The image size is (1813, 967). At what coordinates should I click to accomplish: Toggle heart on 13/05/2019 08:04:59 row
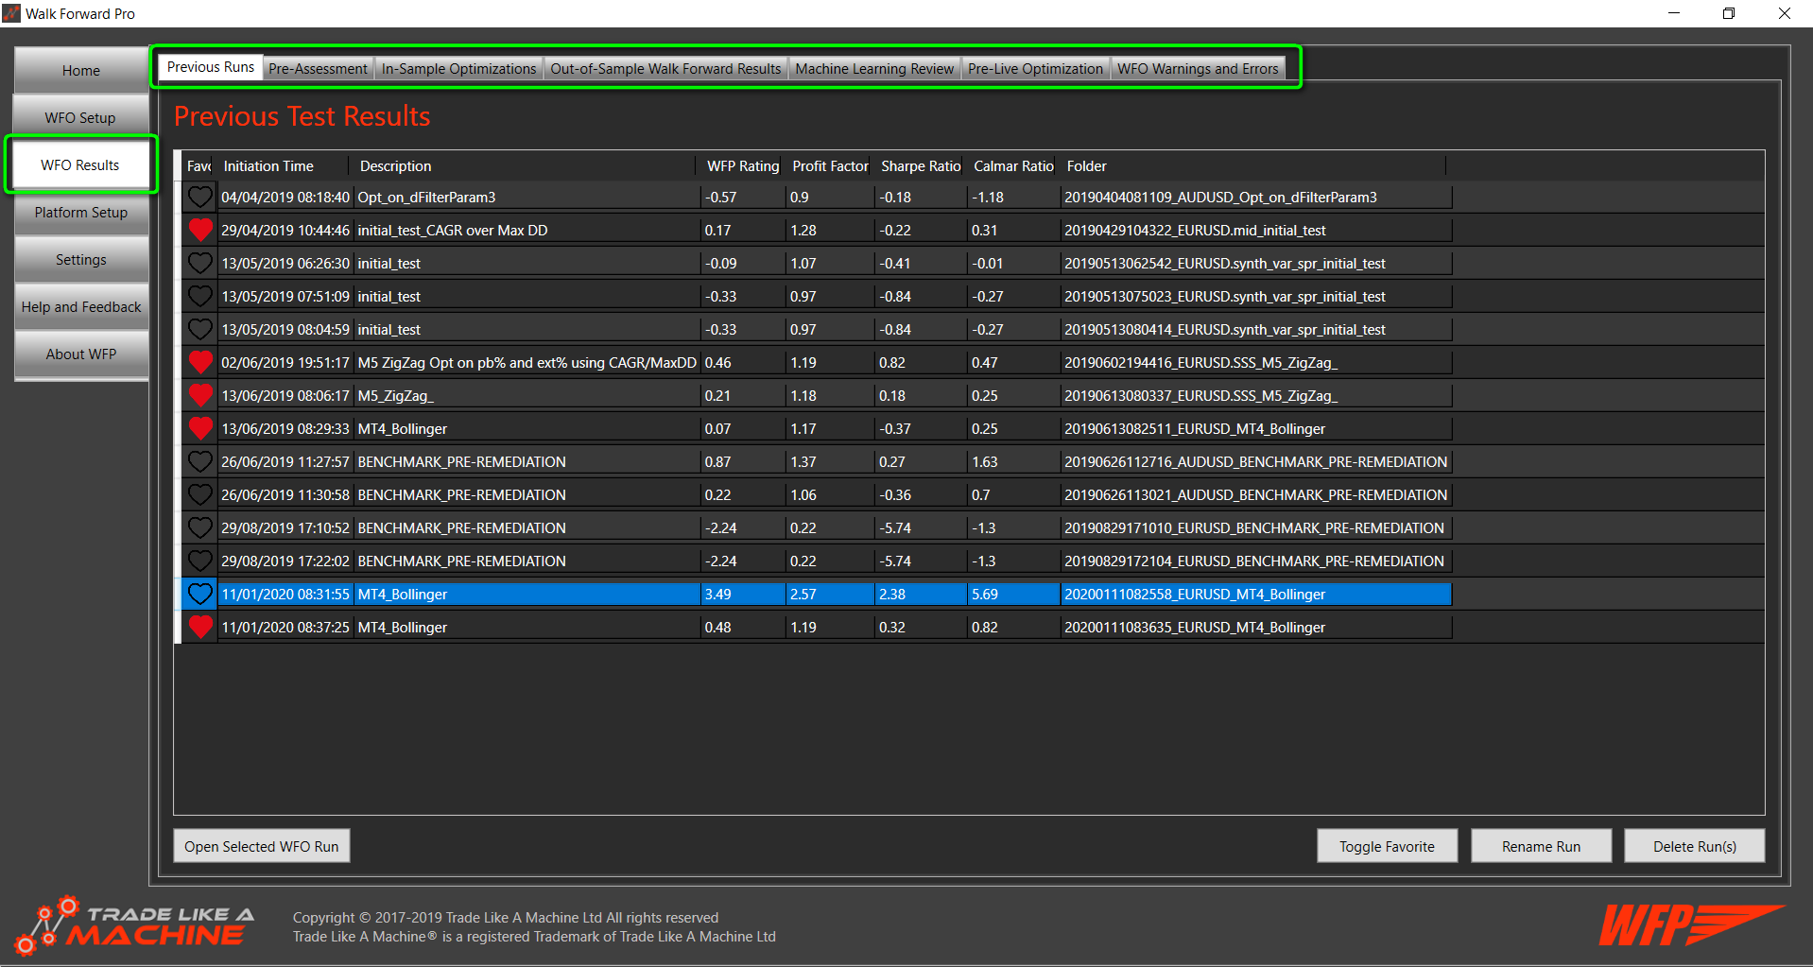point(199,330)
